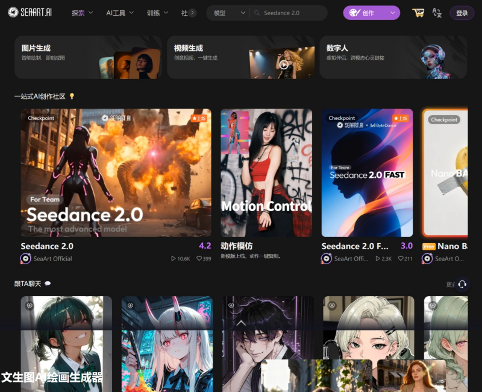The width and height of the screenshot is (482, 392).
Task: Open the headset customer support icon
Action: [x=462, y=284]
